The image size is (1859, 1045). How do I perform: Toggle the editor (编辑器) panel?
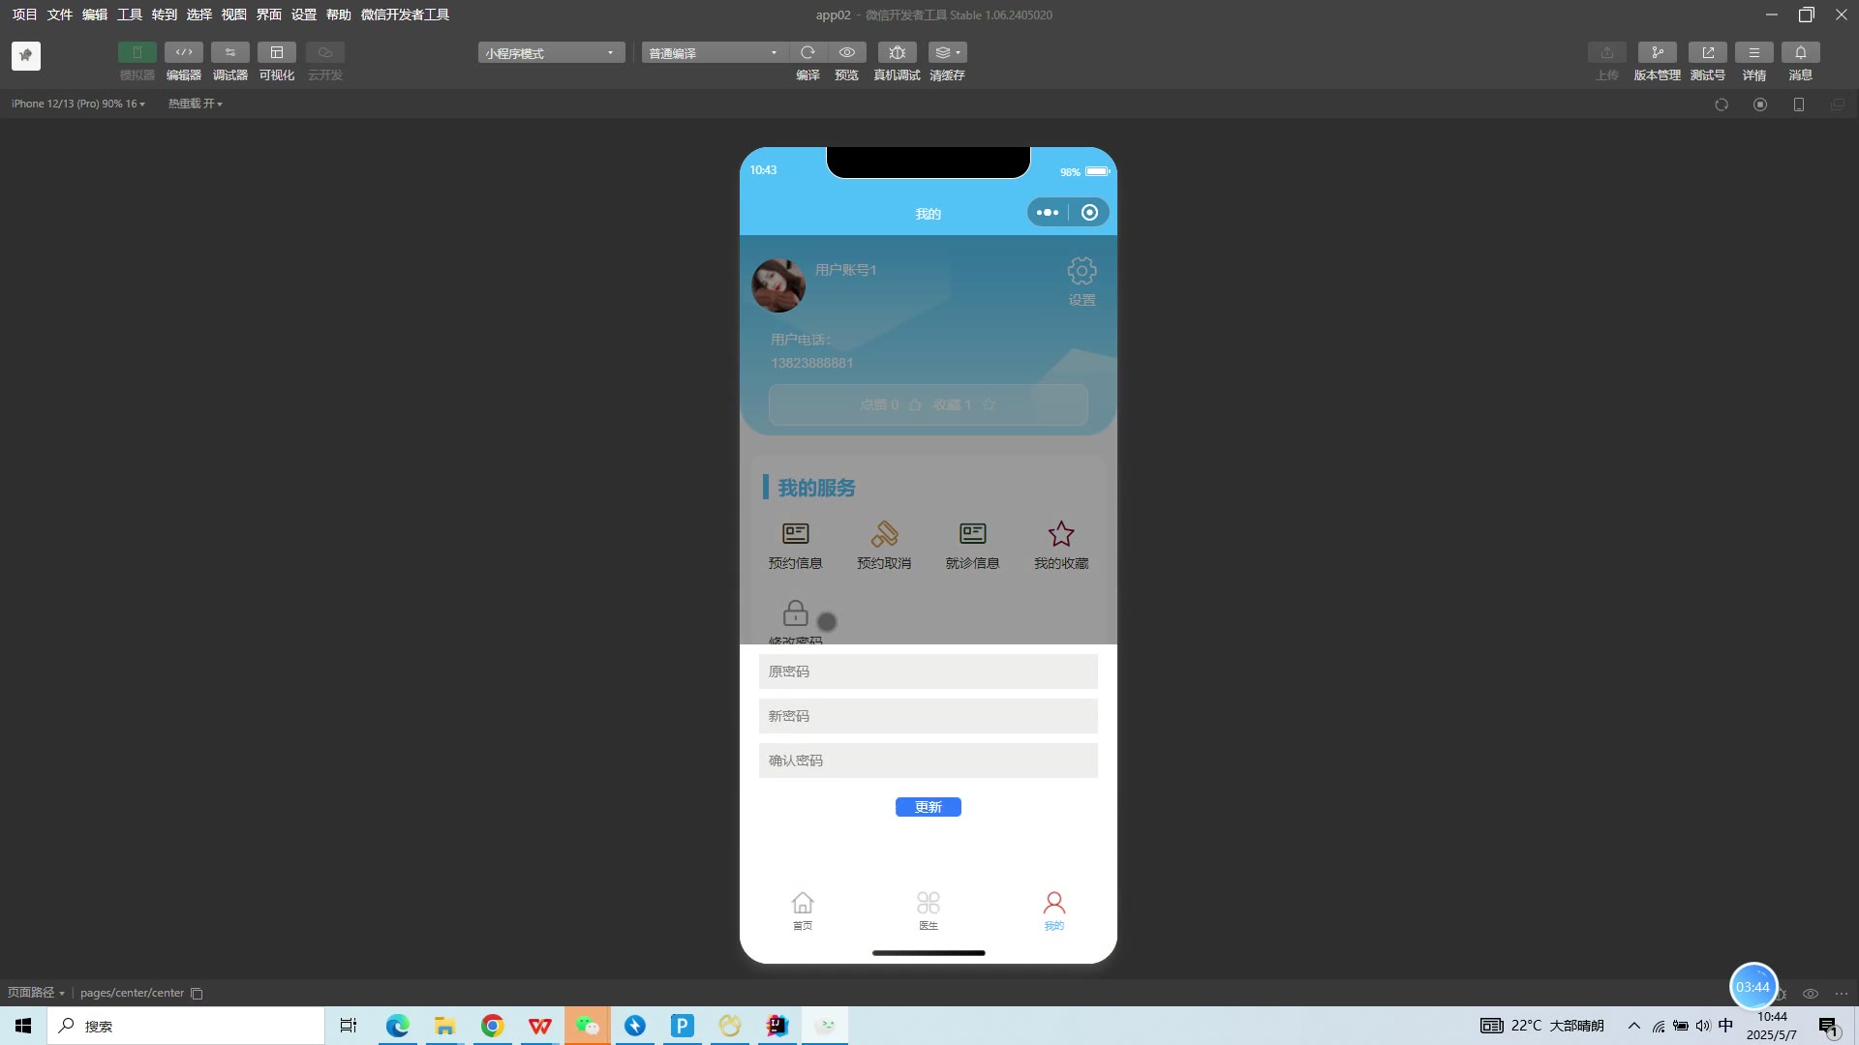183,52
